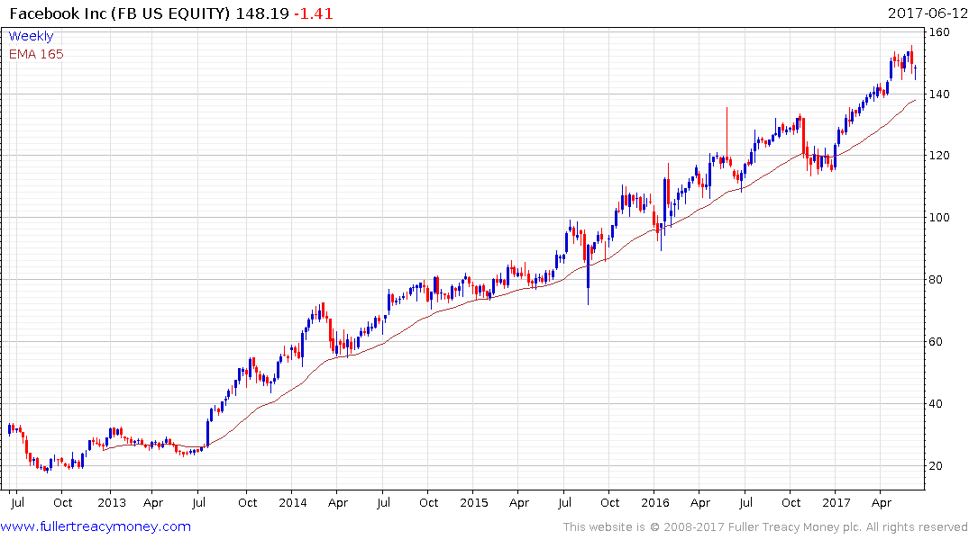Click the 120 price axis label

pos(939,156)
